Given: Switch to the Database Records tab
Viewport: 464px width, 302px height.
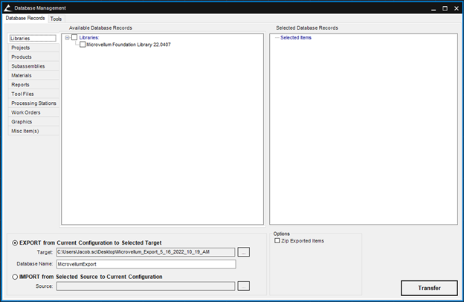Looking at the screenshot, I should [x=25, y=19].
